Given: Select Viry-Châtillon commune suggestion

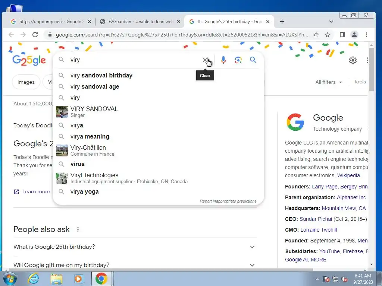Looking at the screenshot, I should tap(158, 150).
